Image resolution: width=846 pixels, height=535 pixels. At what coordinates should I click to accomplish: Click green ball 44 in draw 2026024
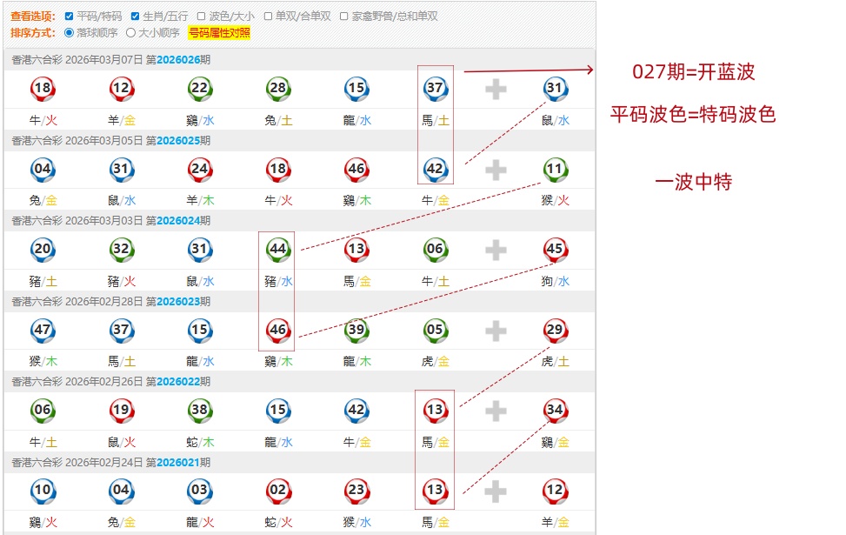pos(278,250)
